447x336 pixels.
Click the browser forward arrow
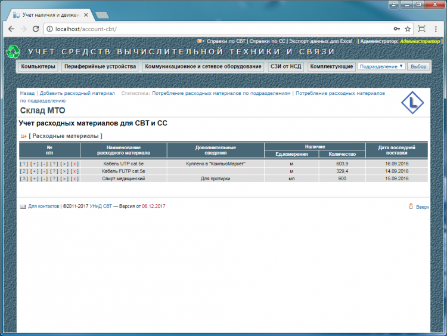23,29
